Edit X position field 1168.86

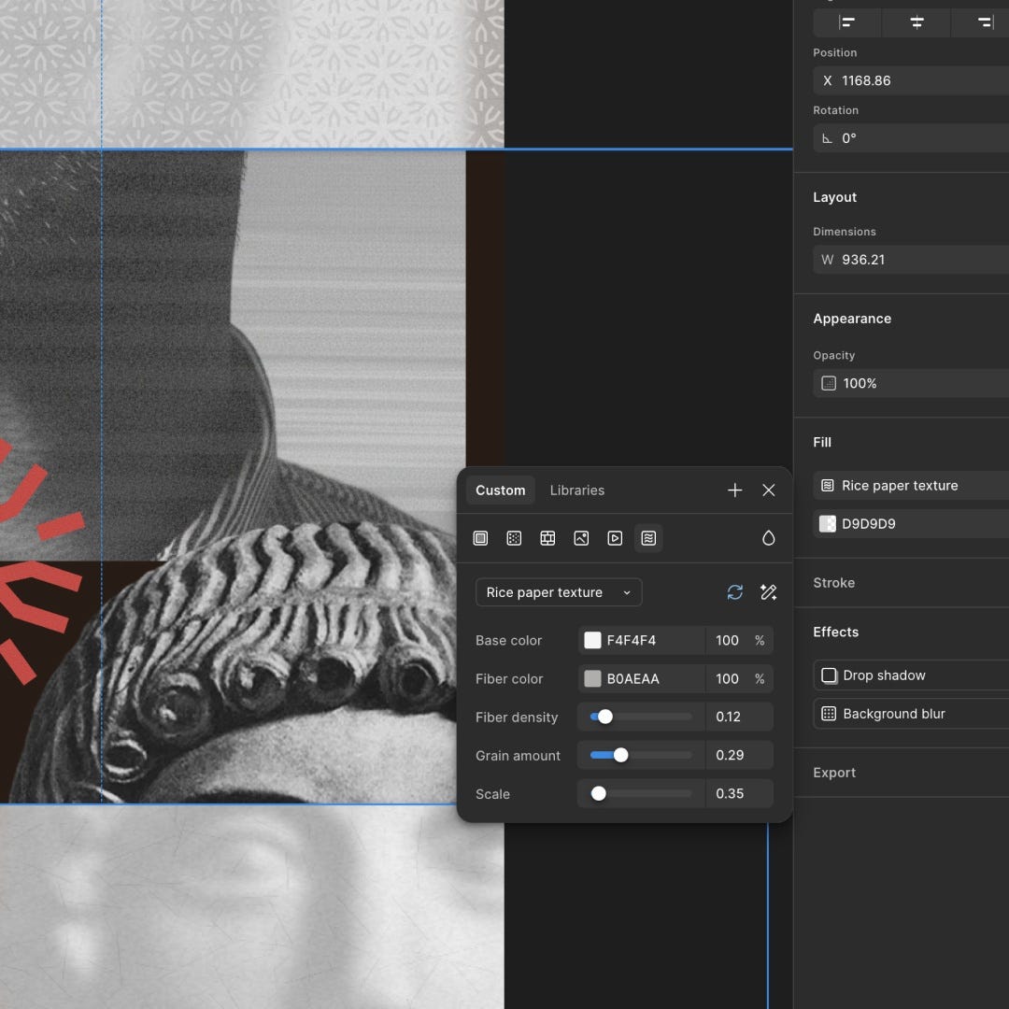click(x=911, y=81)
